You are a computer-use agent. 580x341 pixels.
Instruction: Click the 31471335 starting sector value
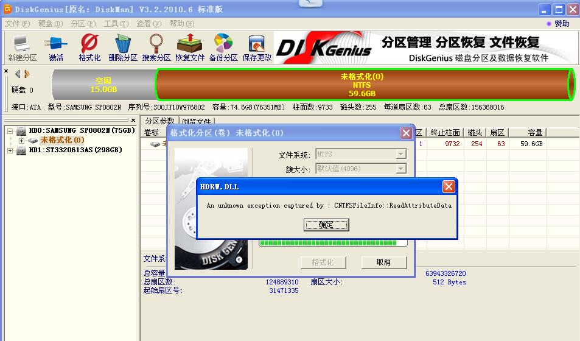[284, 290]
